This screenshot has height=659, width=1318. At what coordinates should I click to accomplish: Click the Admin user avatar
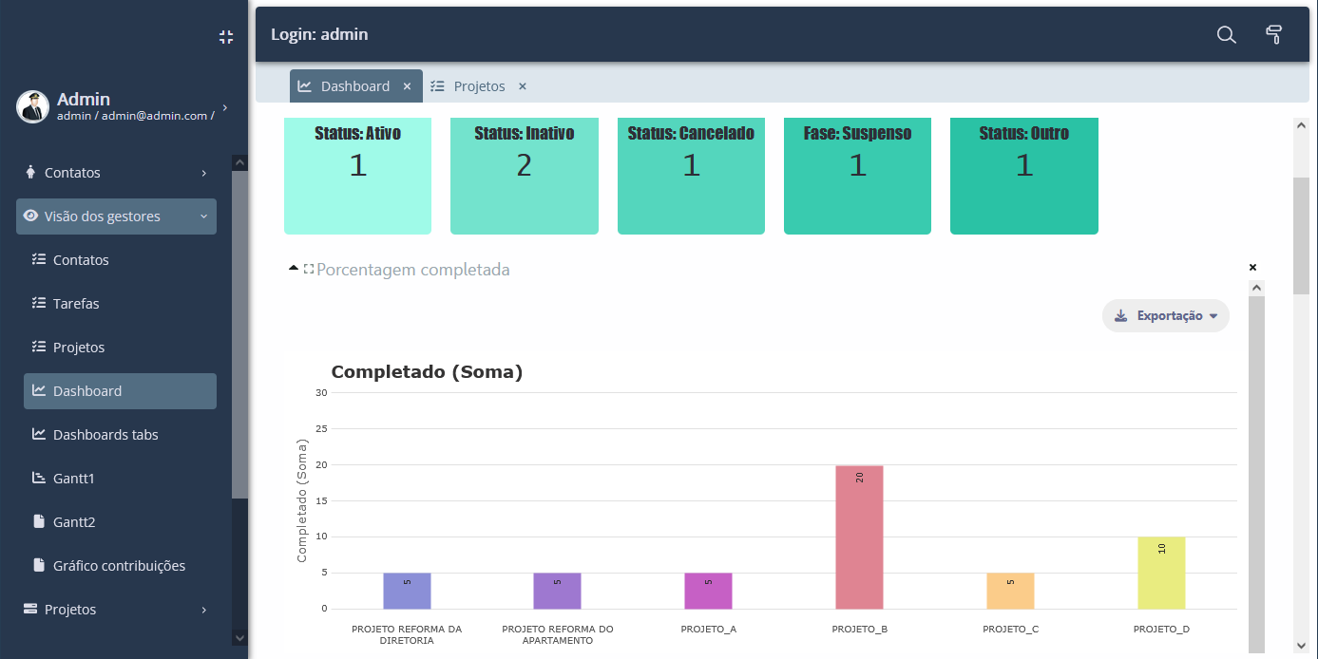click(32, 106)
